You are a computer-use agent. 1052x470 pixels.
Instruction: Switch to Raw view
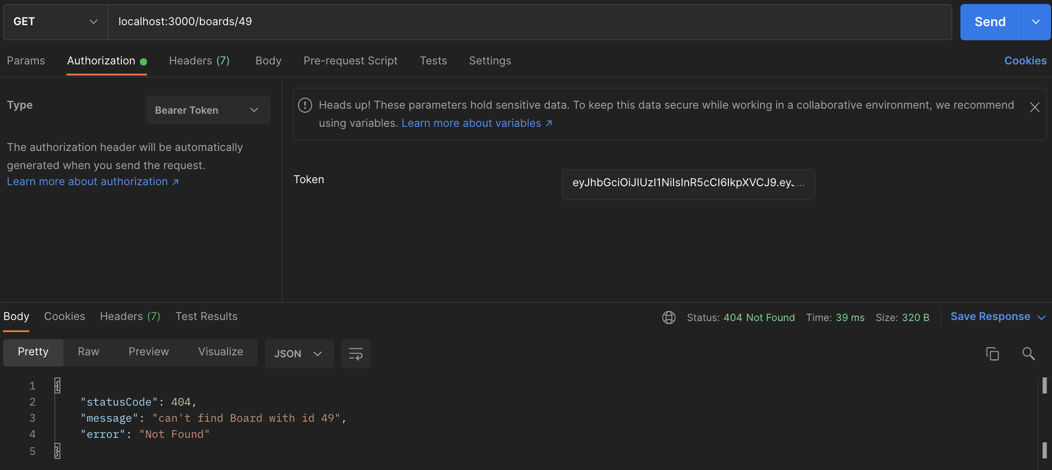(x=89, y=352)
